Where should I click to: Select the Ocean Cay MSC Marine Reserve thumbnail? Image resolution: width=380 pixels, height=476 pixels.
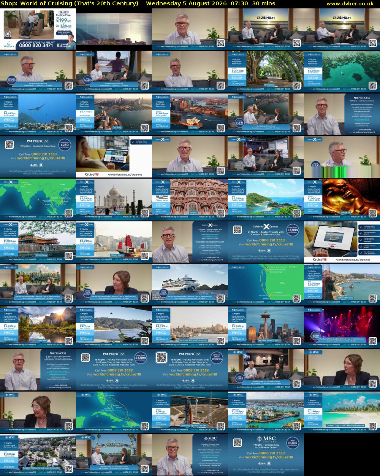pyautogui.click(x=342, y=413)
